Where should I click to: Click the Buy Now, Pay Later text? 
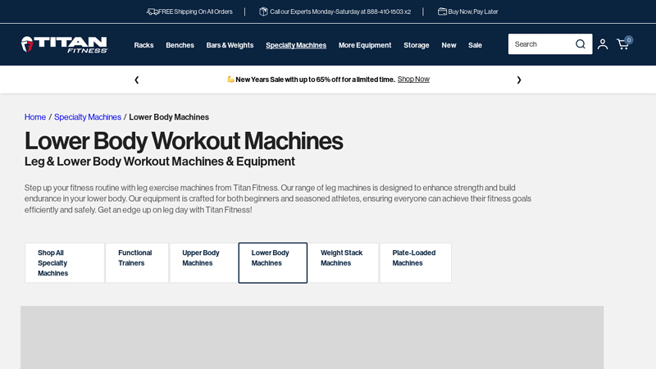(x=473, y=11)
